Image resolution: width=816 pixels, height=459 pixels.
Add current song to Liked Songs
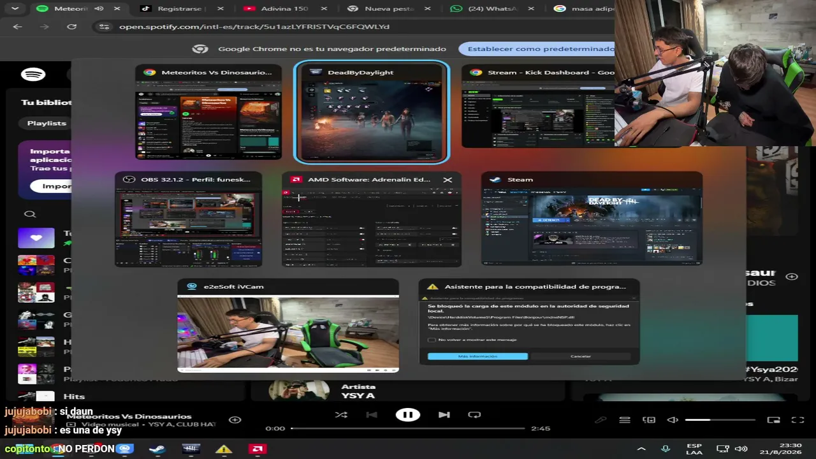tap(235, 419)
